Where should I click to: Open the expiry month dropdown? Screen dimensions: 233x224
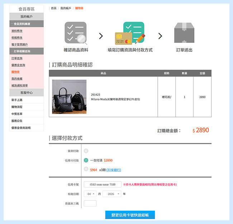coord(92,194)
